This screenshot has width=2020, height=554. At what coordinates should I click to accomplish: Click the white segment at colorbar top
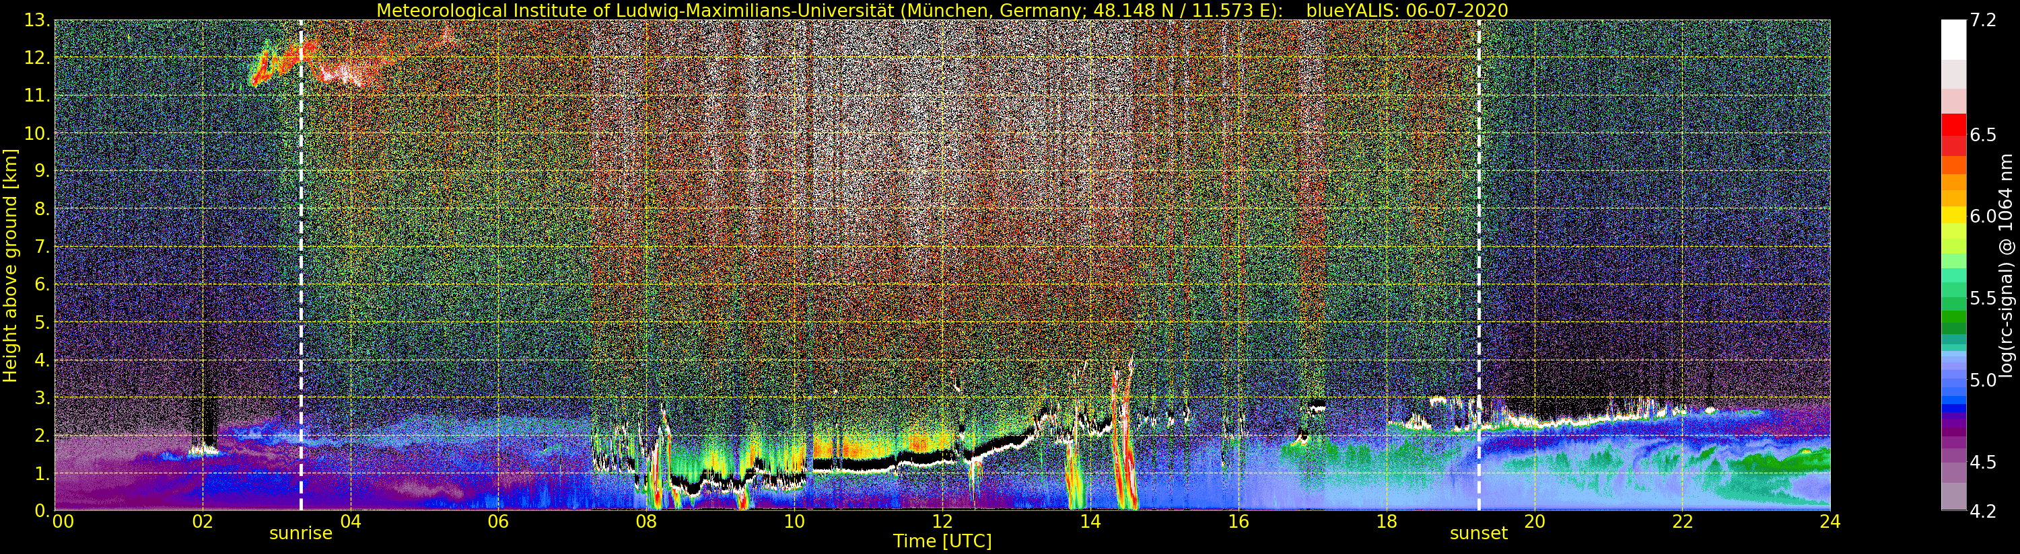click(x=1953, y=39)
